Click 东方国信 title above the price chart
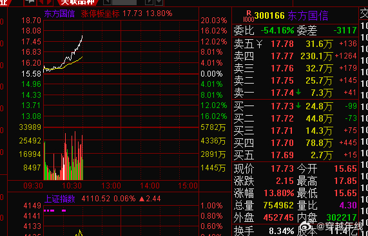This screenshot has height=236, width=368. 59,14
